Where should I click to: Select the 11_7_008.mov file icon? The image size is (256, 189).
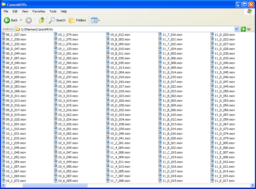[x=108, y=180]
